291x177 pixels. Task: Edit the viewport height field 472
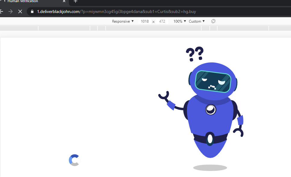[x=162, y=21]
